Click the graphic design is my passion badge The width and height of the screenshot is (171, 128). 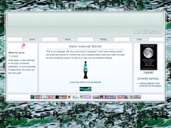click(85, 97)
